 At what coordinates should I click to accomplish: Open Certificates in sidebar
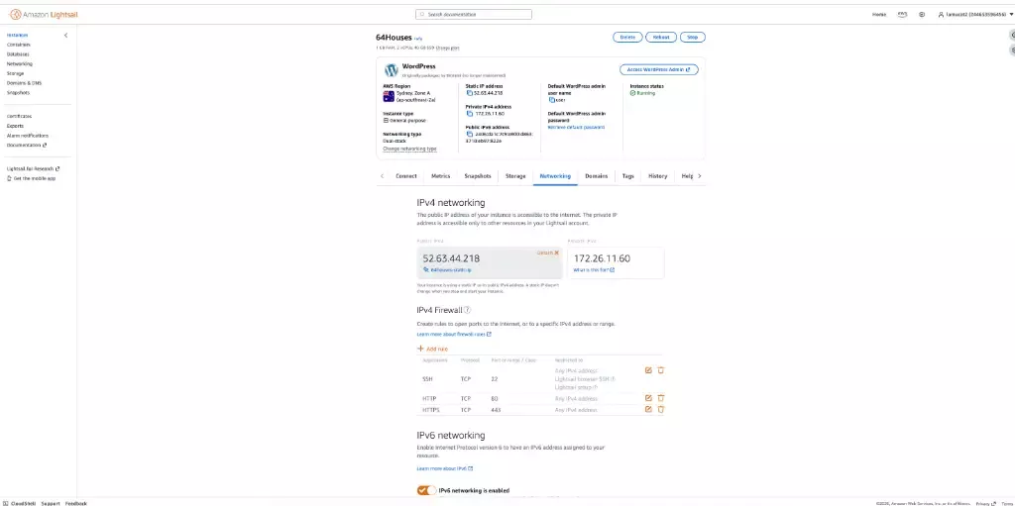point(20,117)
